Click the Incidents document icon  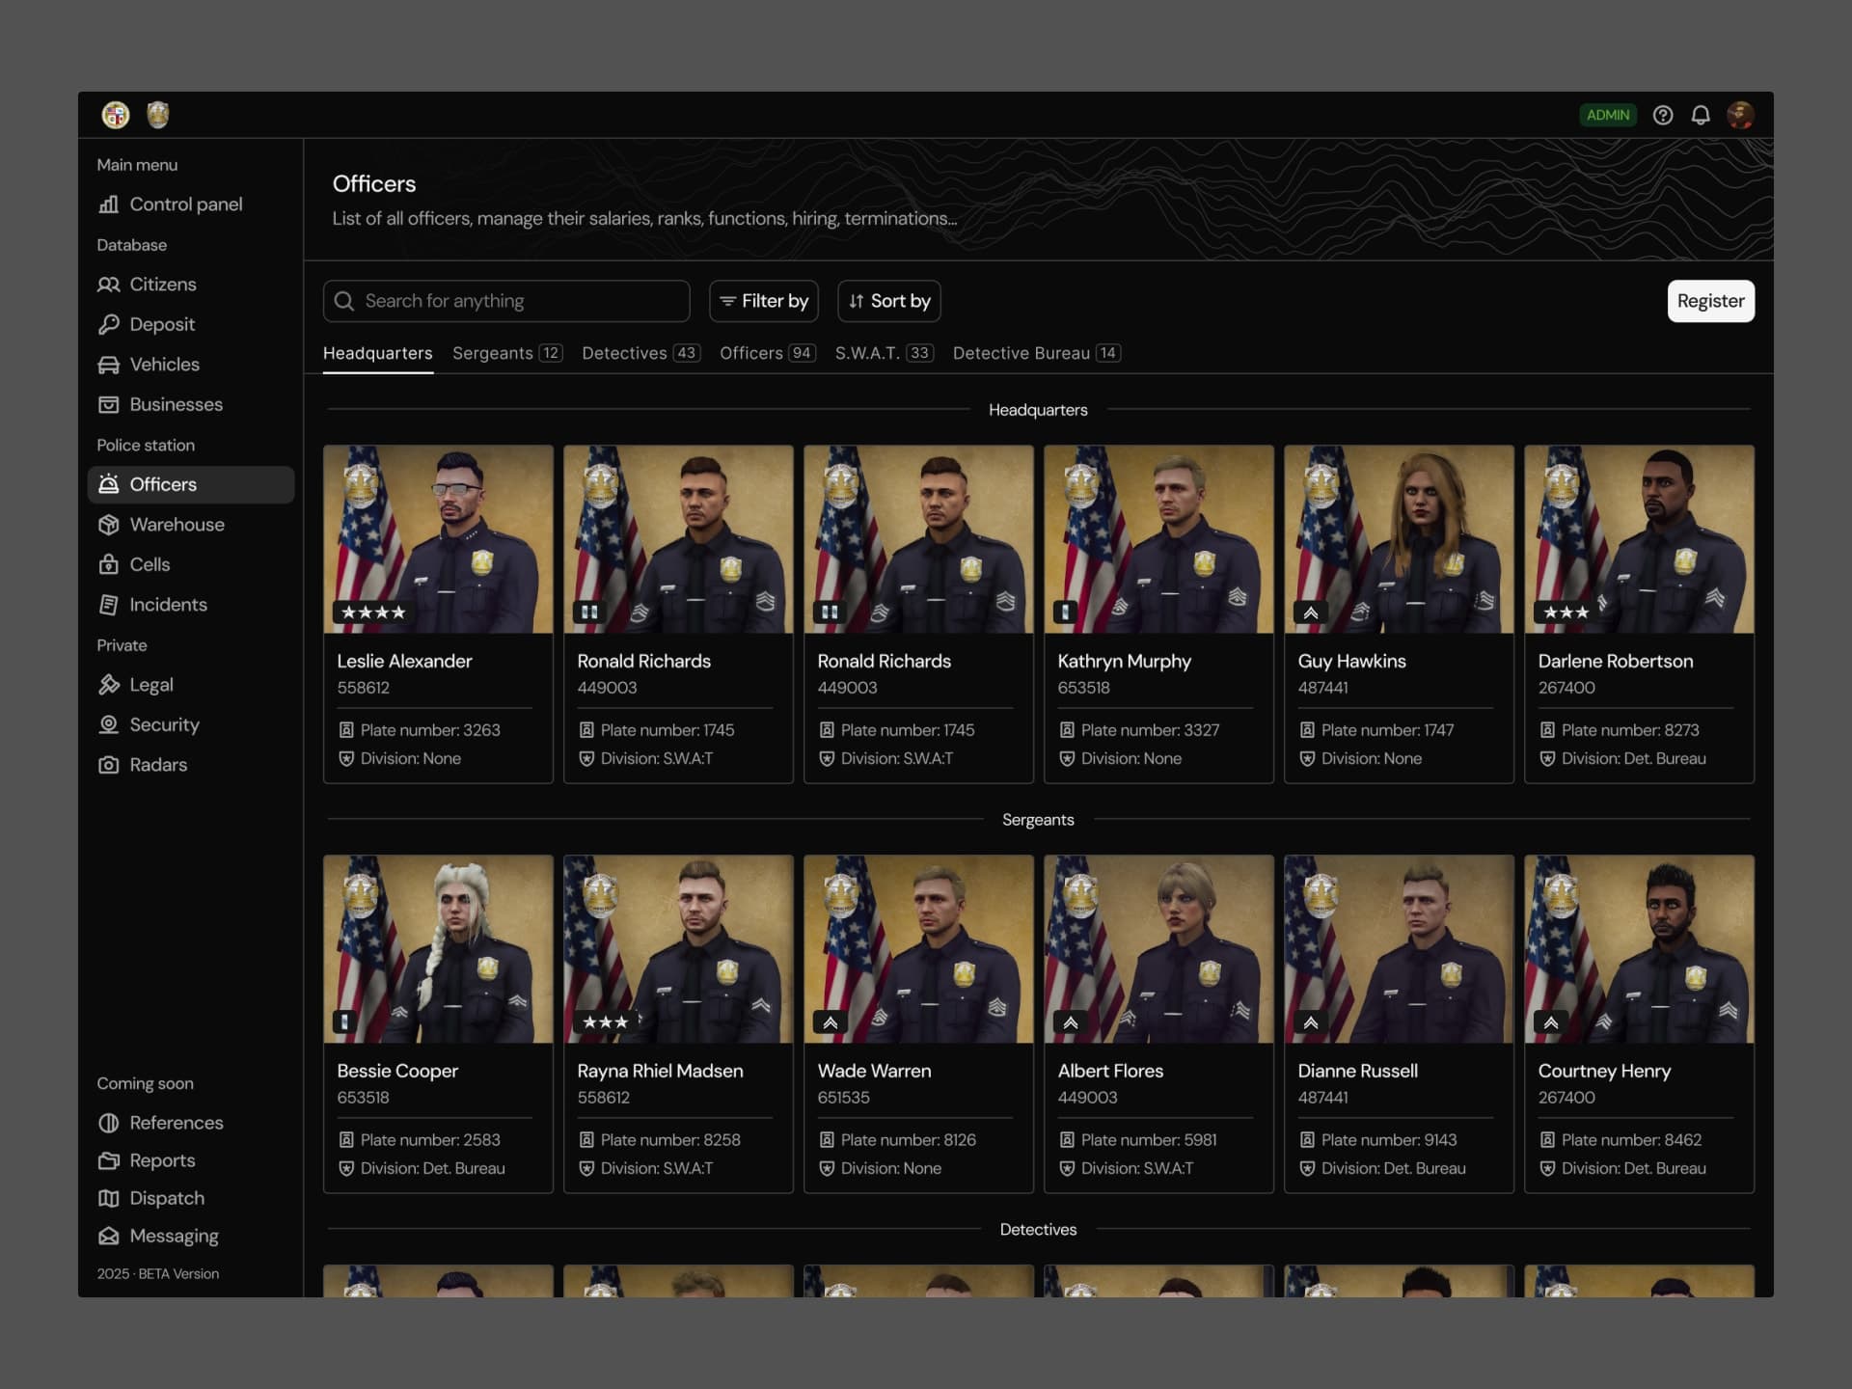(x=109, y=605)
